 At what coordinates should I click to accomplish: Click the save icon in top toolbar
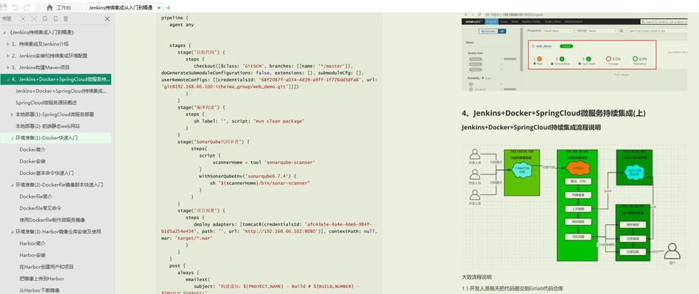pos(4,7)
